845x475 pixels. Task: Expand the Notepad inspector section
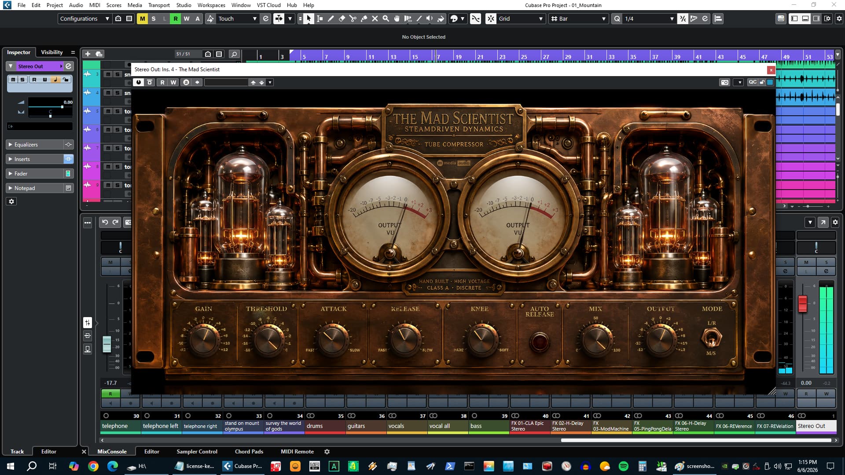tap(35, 188)
